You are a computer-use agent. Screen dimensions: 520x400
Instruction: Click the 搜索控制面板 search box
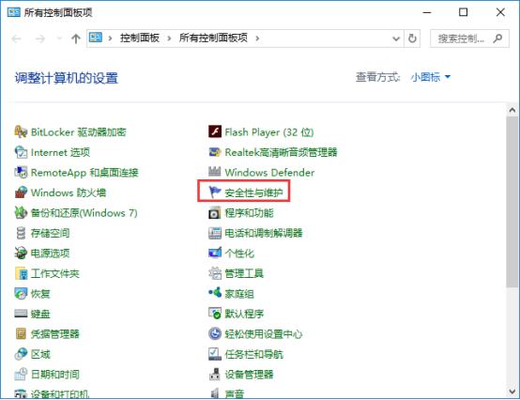469,38
